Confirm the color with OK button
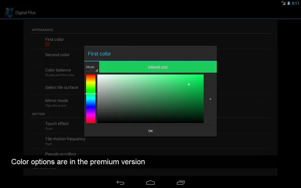Image resolution: width=301 pixels, height=188 pixels. [x=150, y=131]
